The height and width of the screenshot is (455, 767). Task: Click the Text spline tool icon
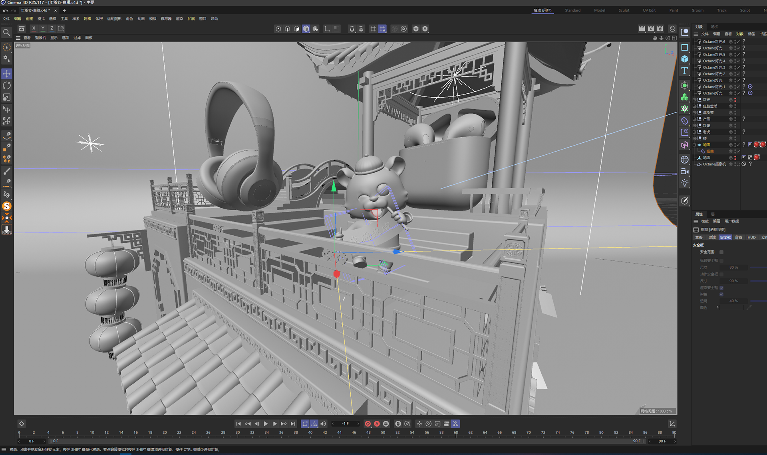pos(685,71)
